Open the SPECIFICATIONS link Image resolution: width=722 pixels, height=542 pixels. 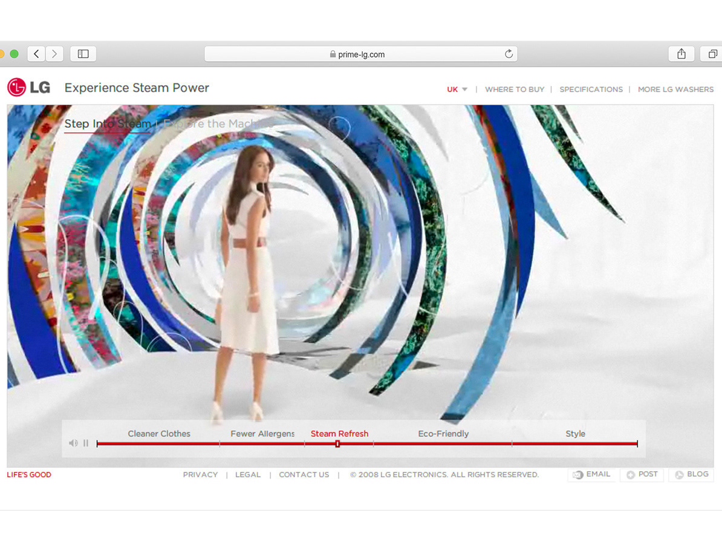point(591,90)
